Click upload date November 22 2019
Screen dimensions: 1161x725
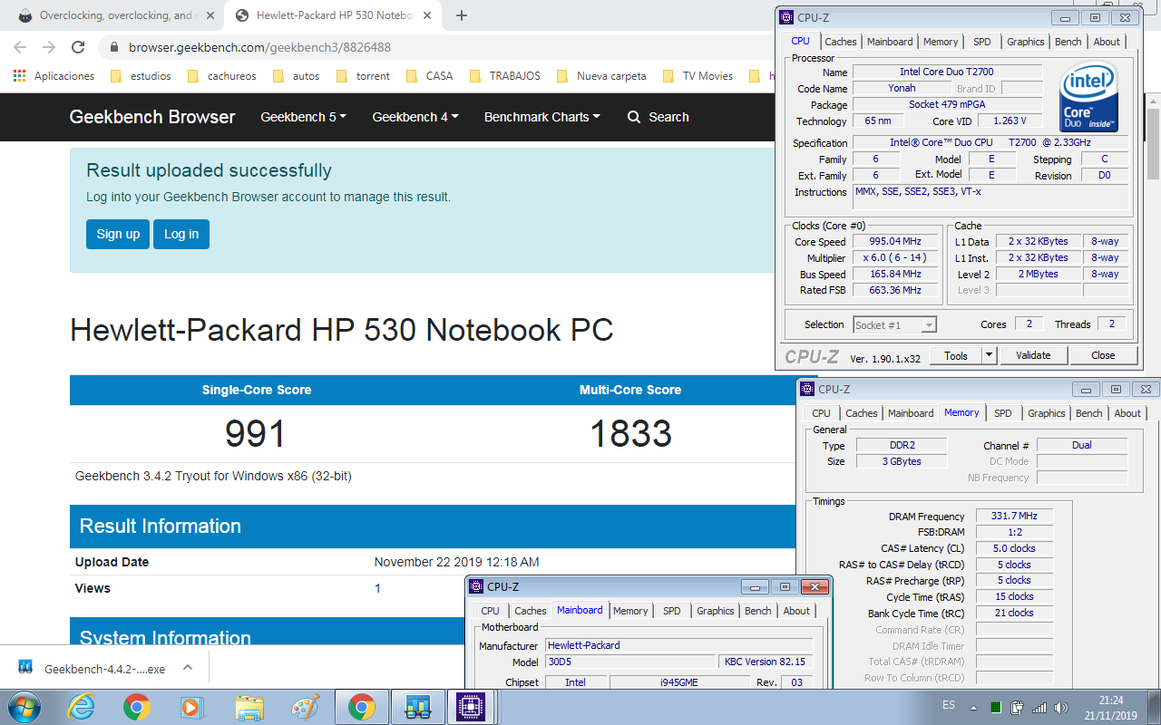(x=457, y=562)
